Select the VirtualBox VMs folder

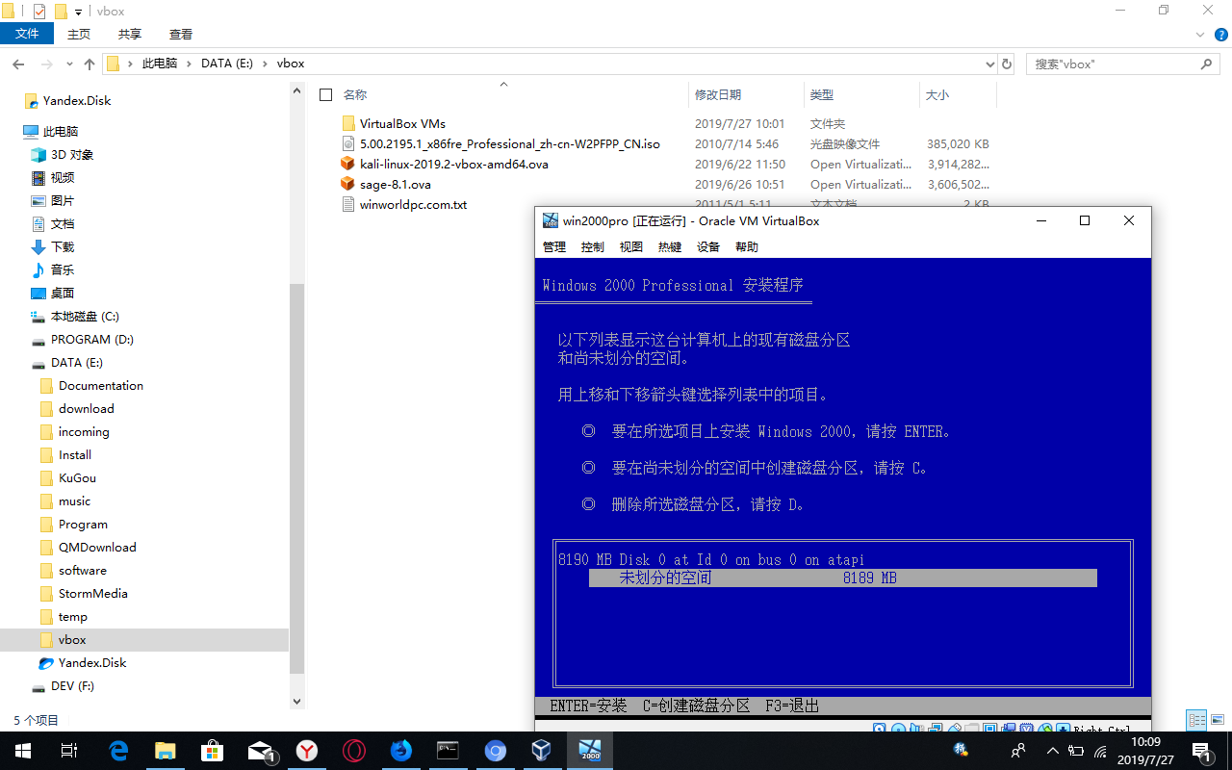(402, 123)
